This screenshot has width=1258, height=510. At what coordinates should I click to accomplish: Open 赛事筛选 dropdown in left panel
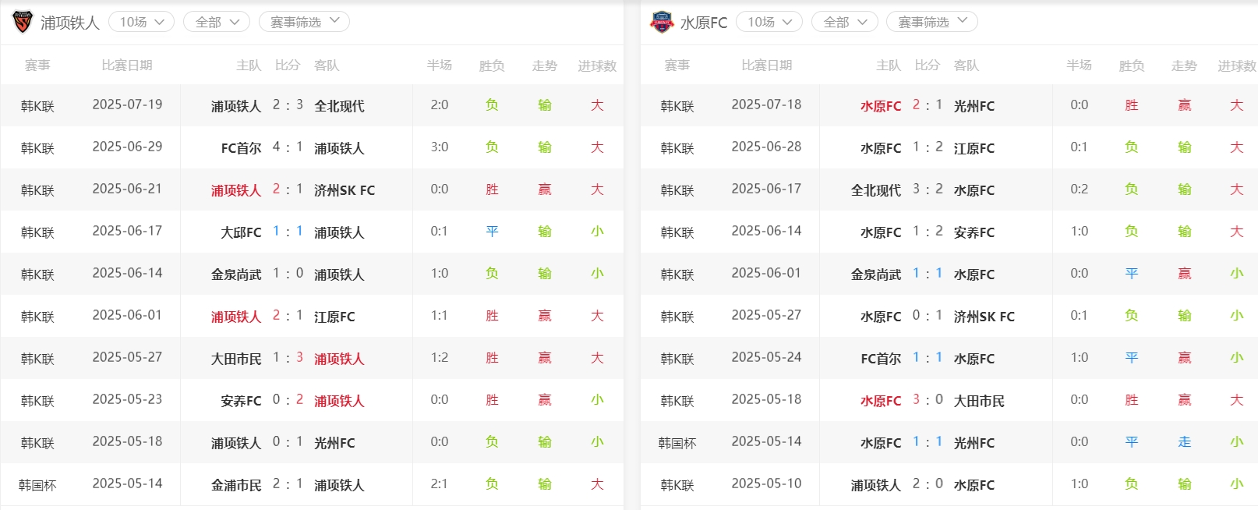point(304,22)
